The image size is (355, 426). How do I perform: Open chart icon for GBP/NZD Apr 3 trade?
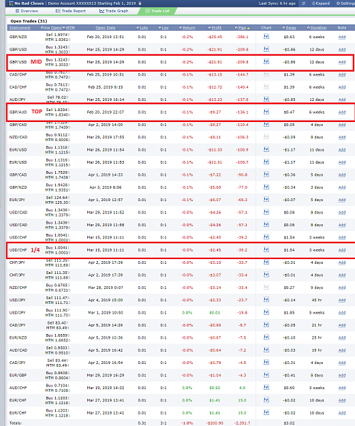point(266,187)
